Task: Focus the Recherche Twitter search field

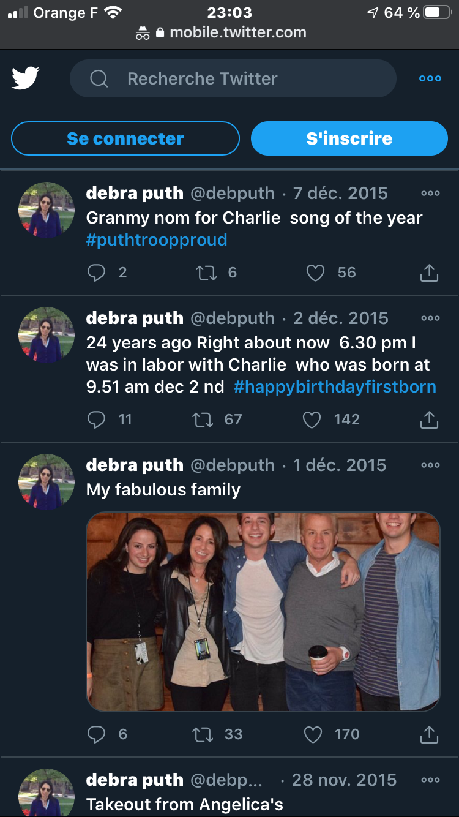Action: tap(233, 78)
